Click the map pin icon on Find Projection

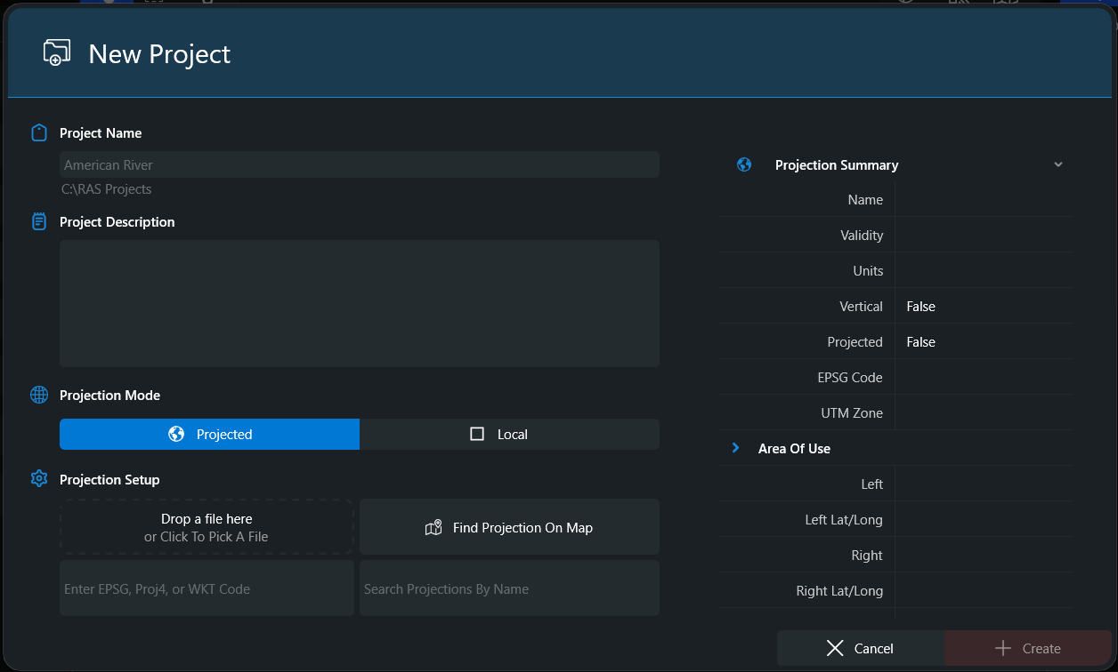click(x=433, y=528)
